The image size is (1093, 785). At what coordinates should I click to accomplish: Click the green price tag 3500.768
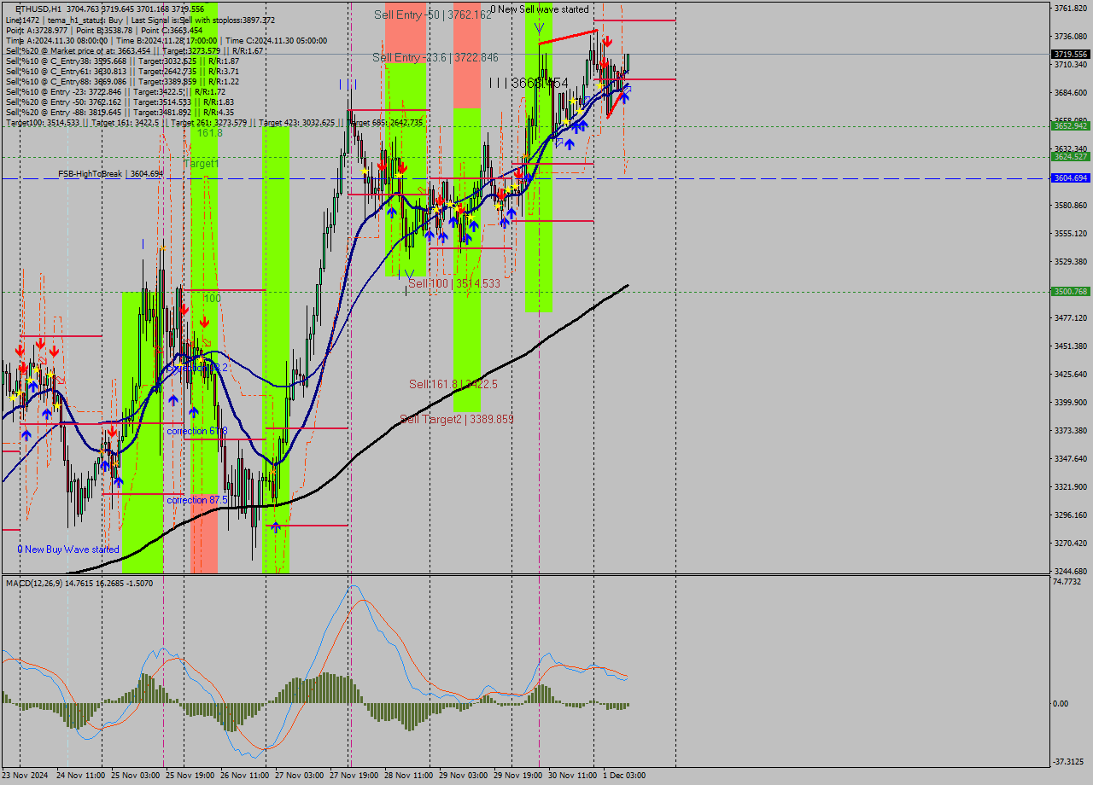[1071, 291]
